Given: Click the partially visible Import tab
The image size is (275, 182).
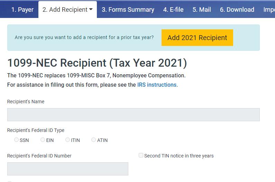Looking at the screenshot, I should click(x=269, y=10).
